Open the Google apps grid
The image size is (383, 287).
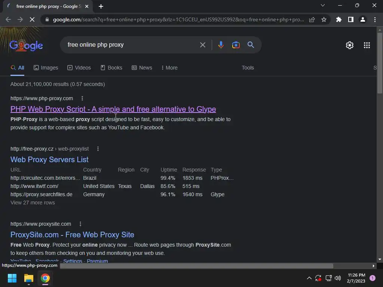point(367,45)
